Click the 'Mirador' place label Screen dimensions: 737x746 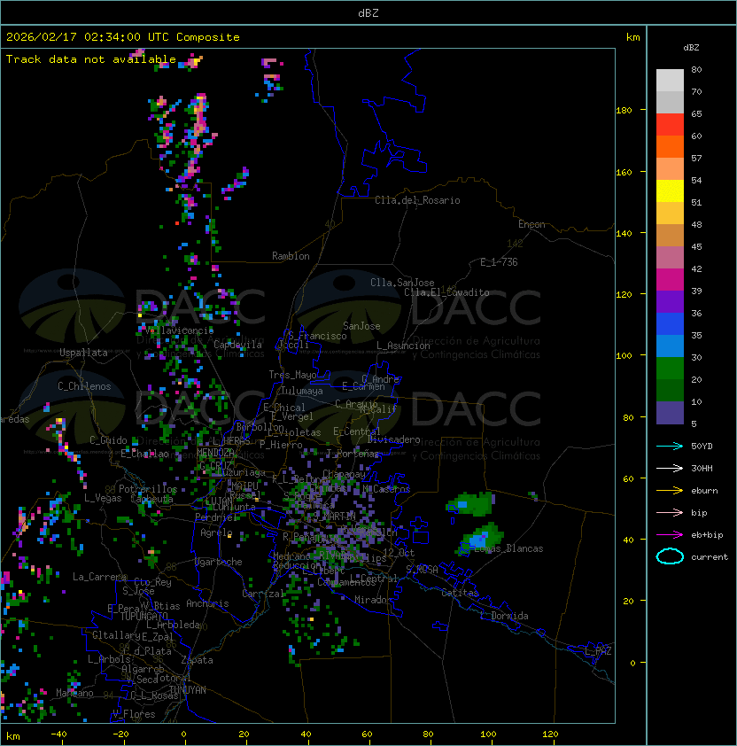pyautogui.click(x=374, y=600)
